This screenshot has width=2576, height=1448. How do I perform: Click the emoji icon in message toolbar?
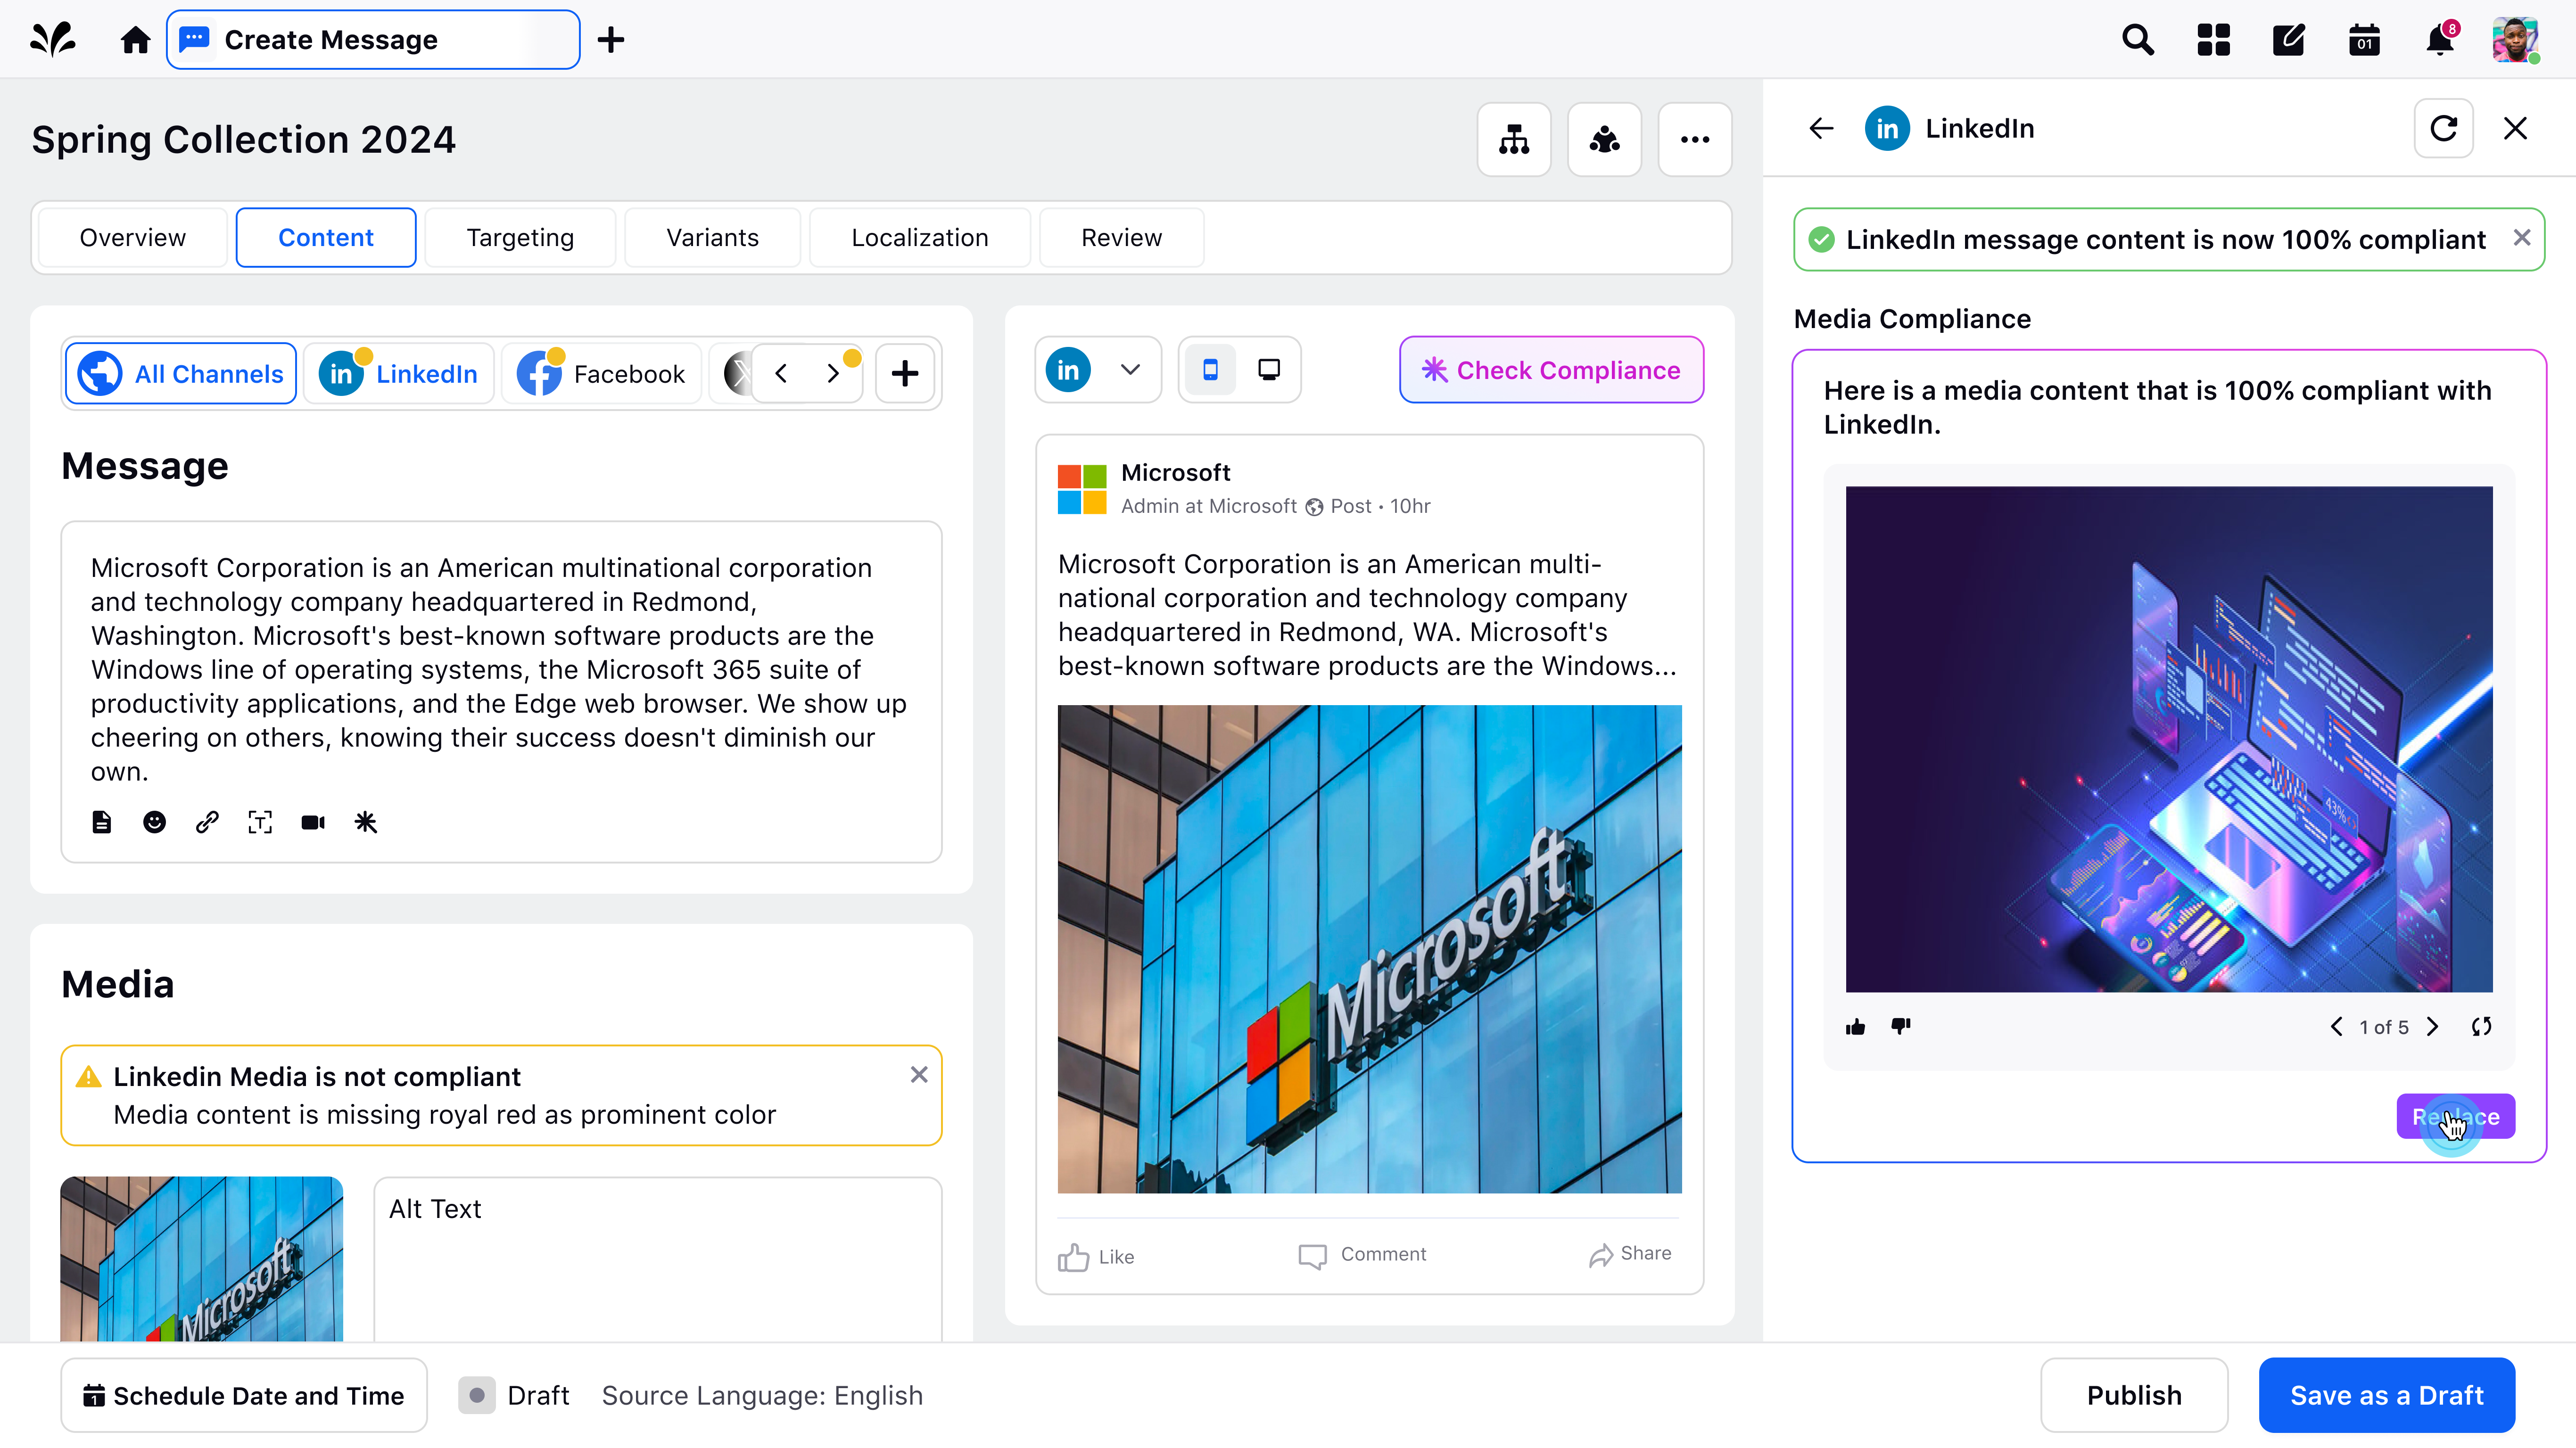(x=154, y=822)
